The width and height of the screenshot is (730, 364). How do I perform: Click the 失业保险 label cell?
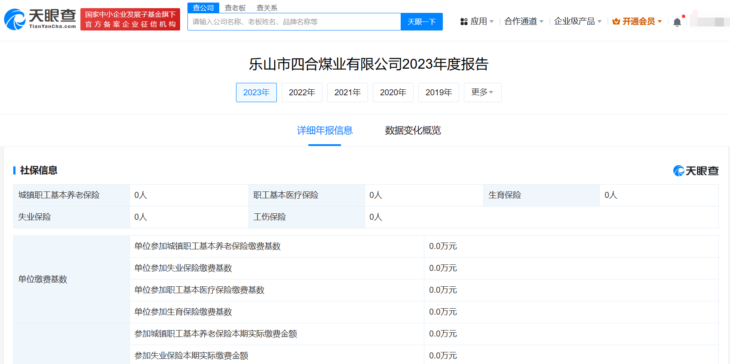coord(71,217)
